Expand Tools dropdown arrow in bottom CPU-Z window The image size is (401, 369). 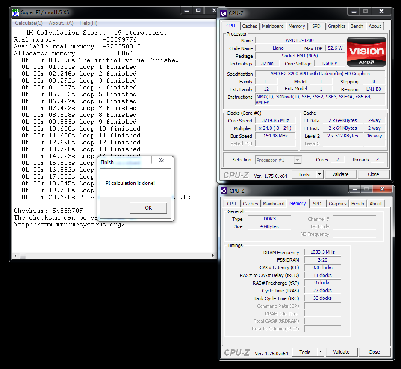coord(320,352)
